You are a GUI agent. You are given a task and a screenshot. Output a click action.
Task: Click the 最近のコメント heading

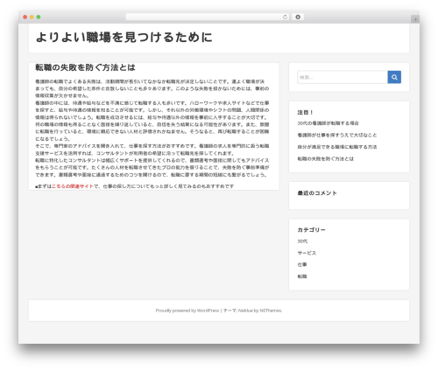[x=317, y=193]
